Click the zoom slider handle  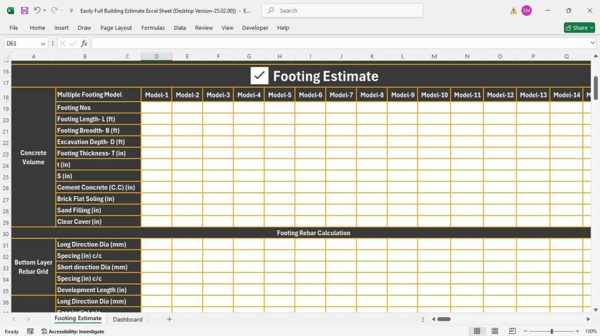[x=552, y=331]
